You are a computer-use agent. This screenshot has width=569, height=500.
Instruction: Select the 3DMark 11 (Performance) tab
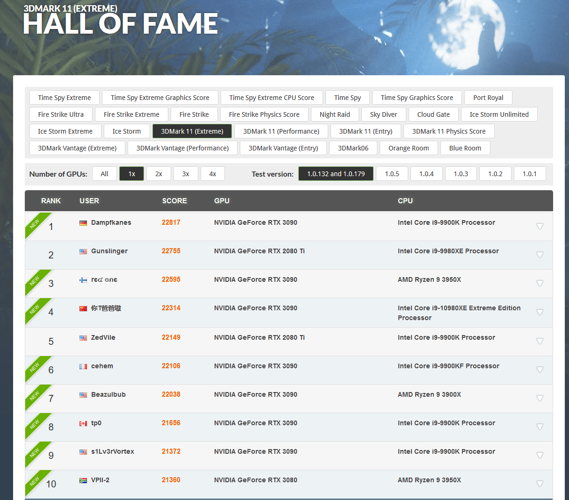[281, 131]
